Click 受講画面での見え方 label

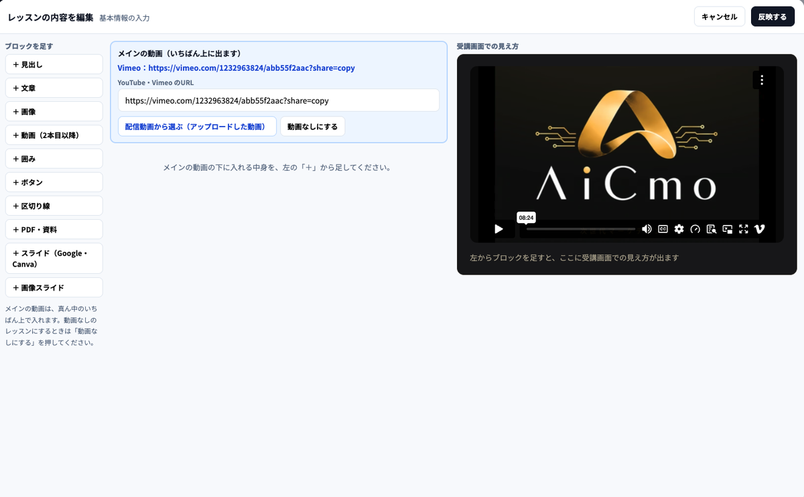pos(488,46)
